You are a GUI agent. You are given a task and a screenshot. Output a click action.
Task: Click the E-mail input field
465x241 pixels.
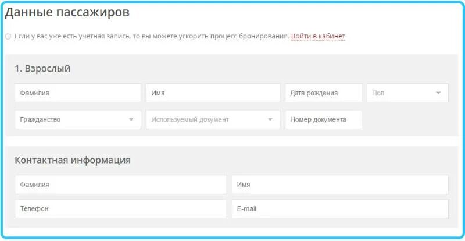[340, 208]
